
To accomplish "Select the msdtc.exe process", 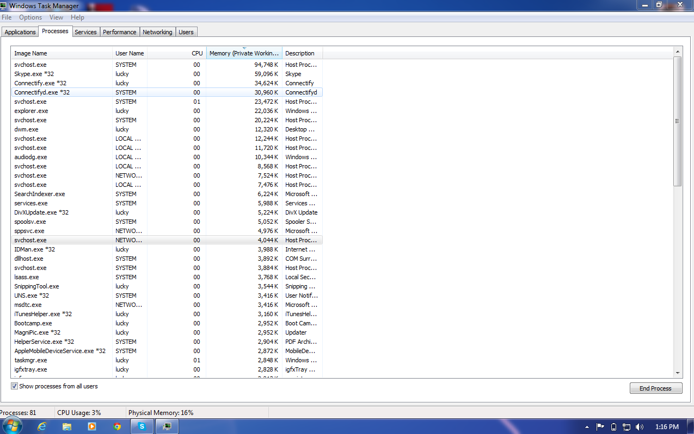I will click(167, 305).
